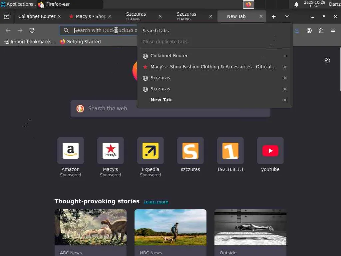Image resolution: width=341 pixels, height=256 pixels.
Task: Close the New Tab tab in strip
Action: point(261,17)
